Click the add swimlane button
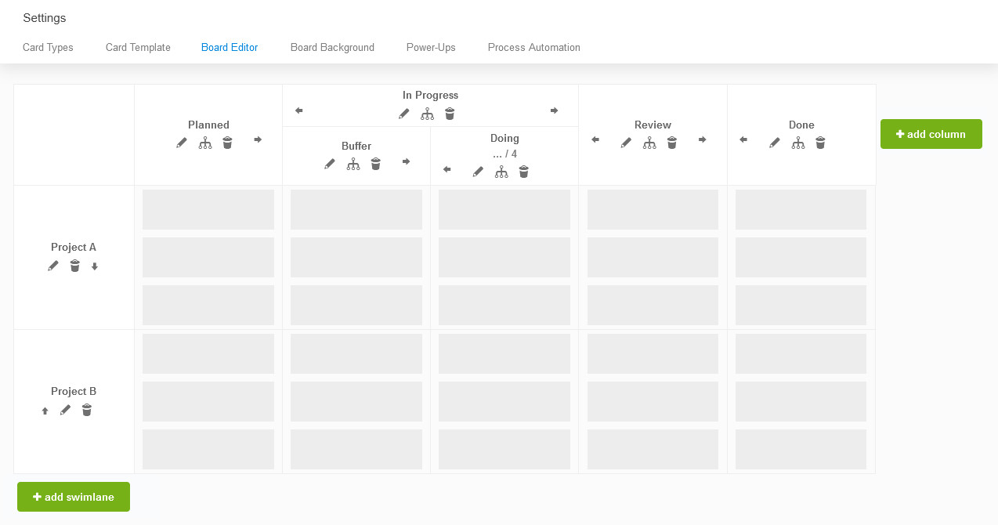The height and width of the screenshot is (525, 998). 74,497
